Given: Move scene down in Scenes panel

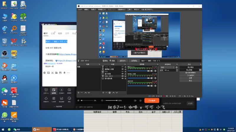Looking at the screenshot, I should (89, 93).
